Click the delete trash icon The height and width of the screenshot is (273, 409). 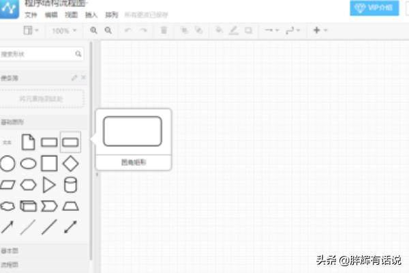pos(164,30)
